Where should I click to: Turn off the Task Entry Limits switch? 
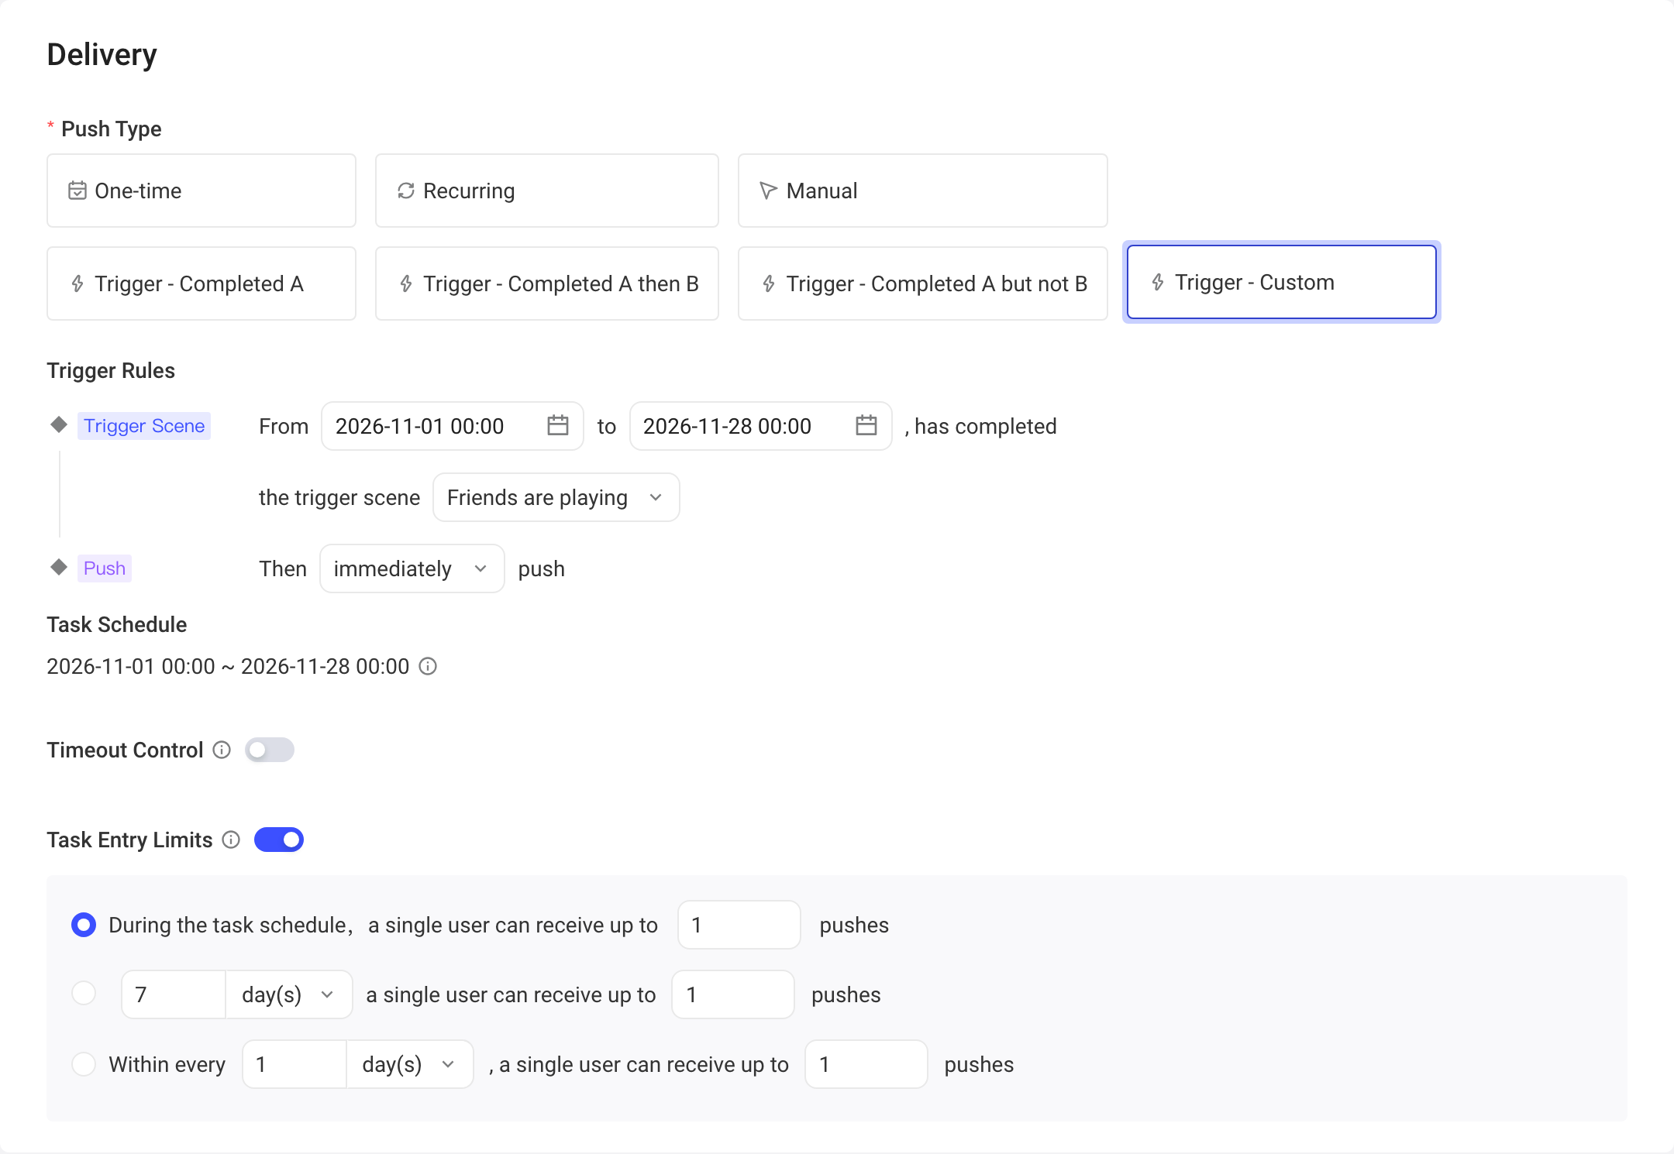[279, 840]
